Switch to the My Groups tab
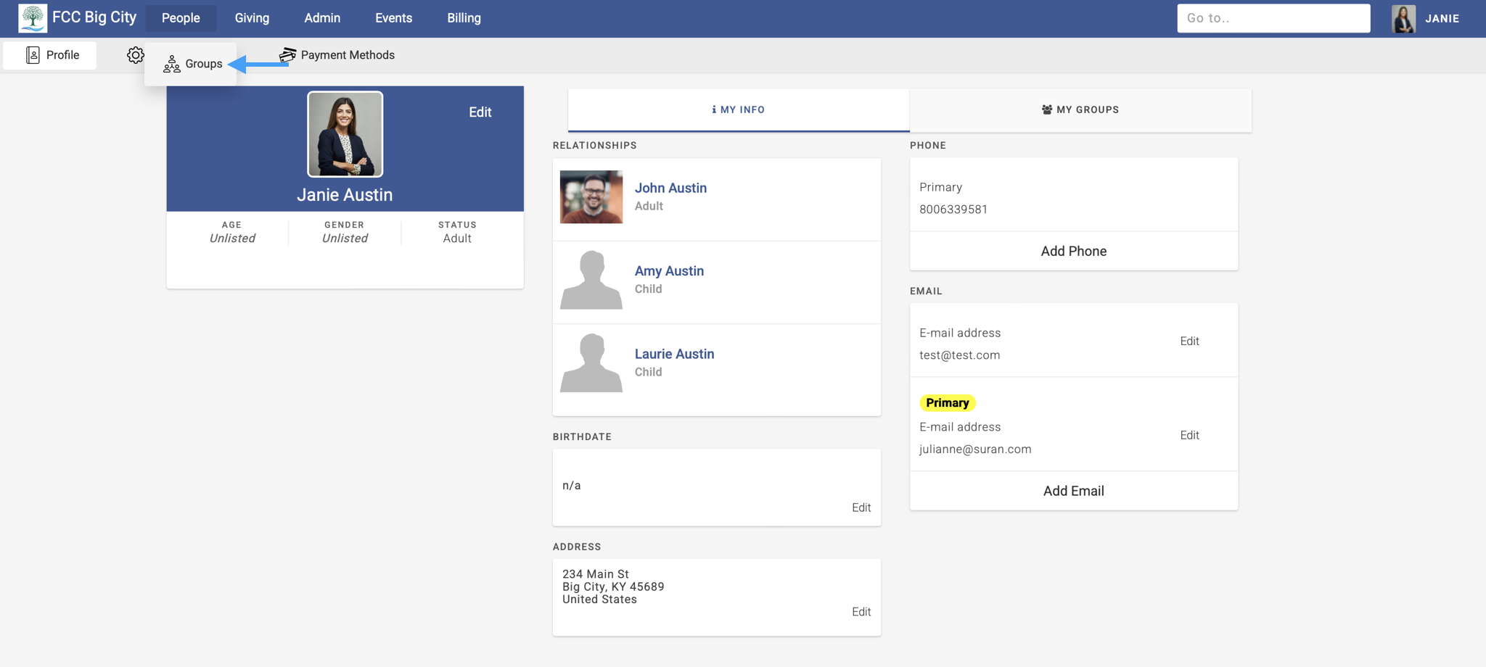 tap(1080, 109)
